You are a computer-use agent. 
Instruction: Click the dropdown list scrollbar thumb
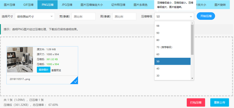[x=192, y=40]
